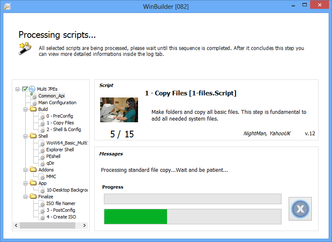This screenshot has height=242, width=332.
Task: Click the green overall progress bar
Action: pyautogui.click(x=192, y=216)
